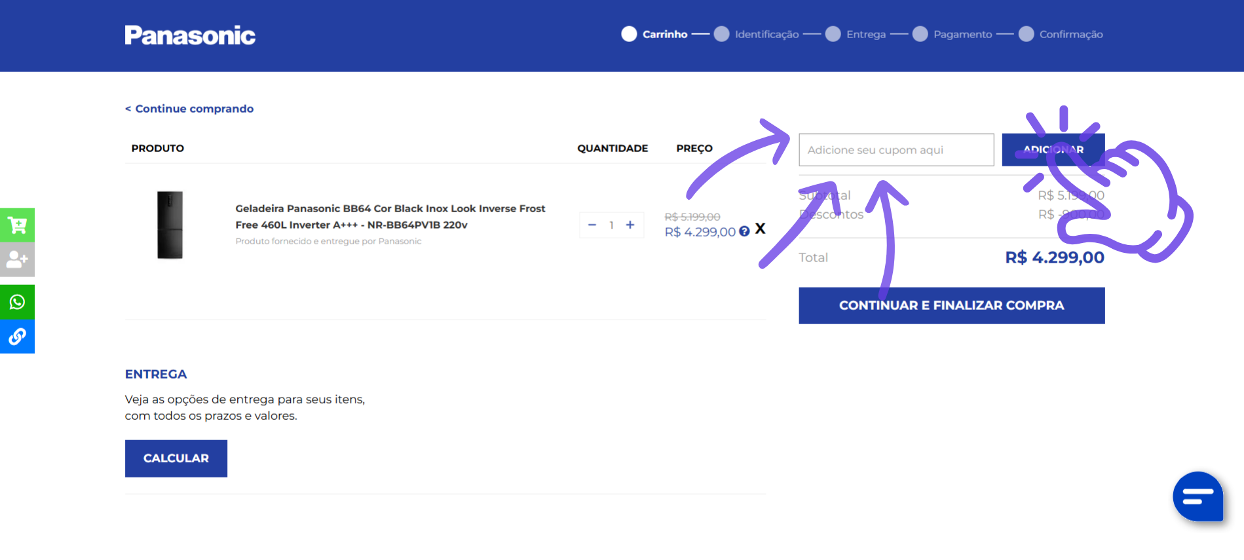Viewport: 1244px width, 560px height.
Task: Click the black refrigerator product thumbnail
Action: (170, 225)
